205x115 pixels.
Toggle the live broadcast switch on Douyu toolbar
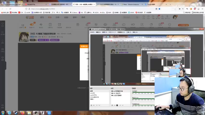coord(32,25)
